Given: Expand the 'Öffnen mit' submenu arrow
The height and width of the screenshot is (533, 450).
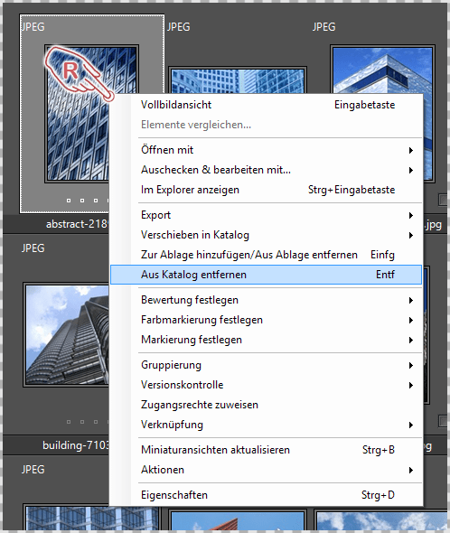Looking at the screenshot, I should (x=411, y=150).
